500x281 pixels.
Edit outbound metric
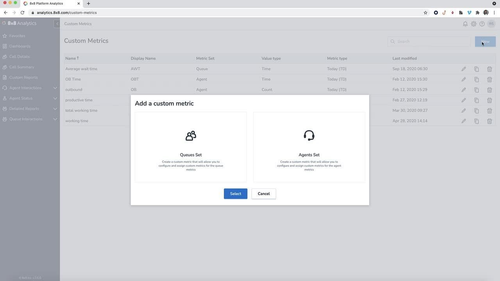click(464, 90)
